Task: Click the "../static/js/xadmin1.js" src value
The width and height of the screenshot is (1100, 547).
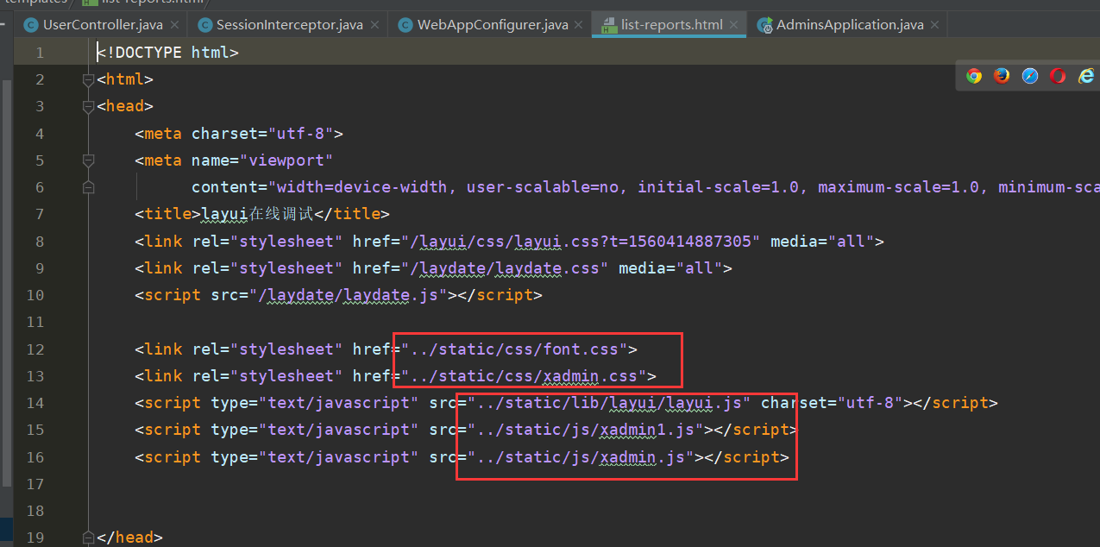Action: 585,430
